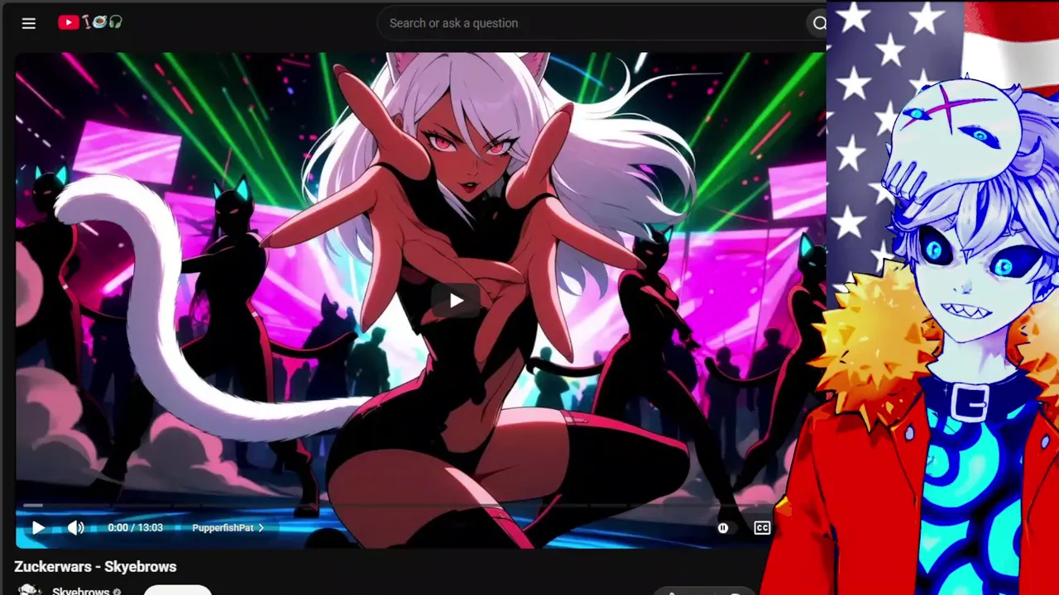Open the Skyebrows channel avatar
Image resolution: width=1059 pixels, height=595 pixels.
(x=30, y=590)
